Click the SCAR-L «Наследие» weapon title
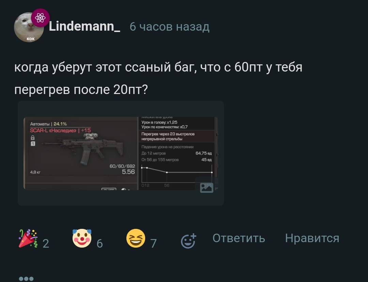Screen dimensions: 368x282 60,130
